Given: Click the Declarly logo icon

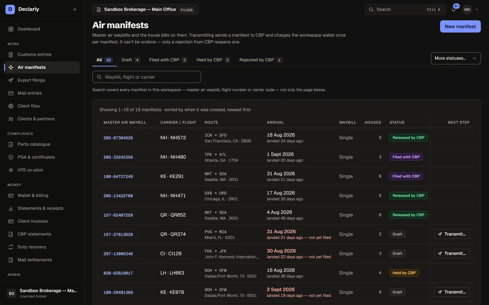Looking at the screenshot, I should (10, 9).
